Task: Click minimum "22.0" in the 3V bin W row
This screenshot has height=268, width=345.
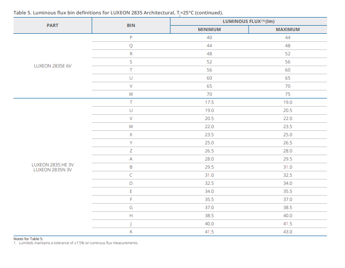Action: tap(209, 127)
